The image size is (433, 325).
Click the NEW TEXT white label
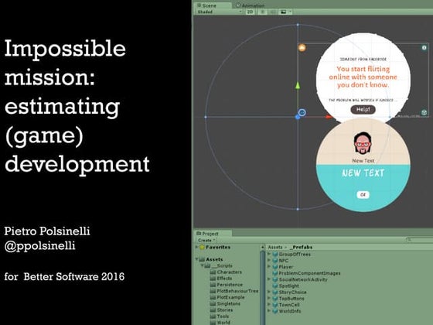pyautogui.click(x=363, y=173)
